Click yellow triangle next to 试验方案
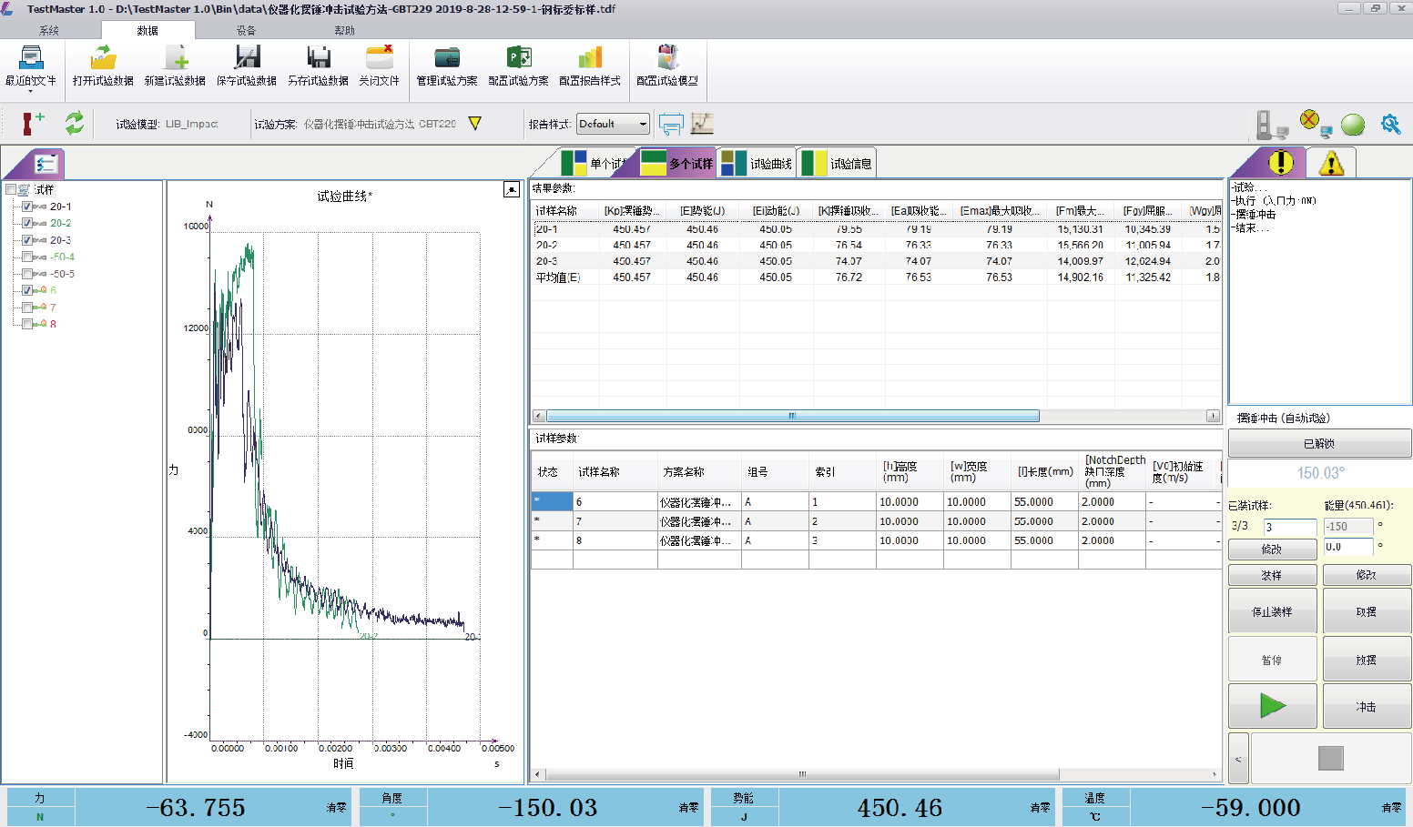Image resolution: width=1413 pixels, height=827 pixels. [474, 124]
